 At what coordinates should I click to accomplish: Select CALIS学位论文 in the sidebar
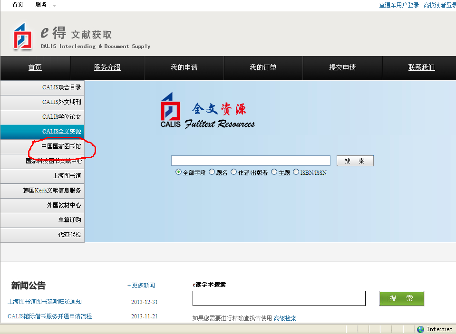coord(42,117)
